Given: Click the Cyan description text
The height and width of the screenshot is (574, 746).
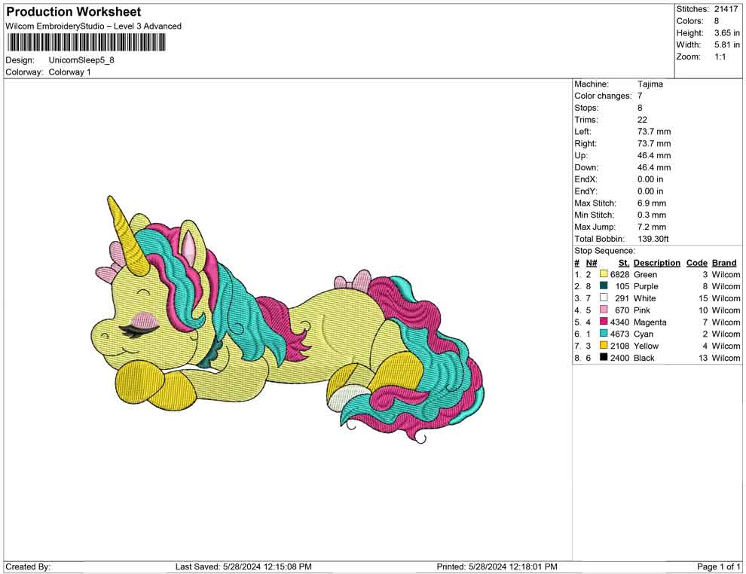Looking at the screenshot, I should 644,334.
